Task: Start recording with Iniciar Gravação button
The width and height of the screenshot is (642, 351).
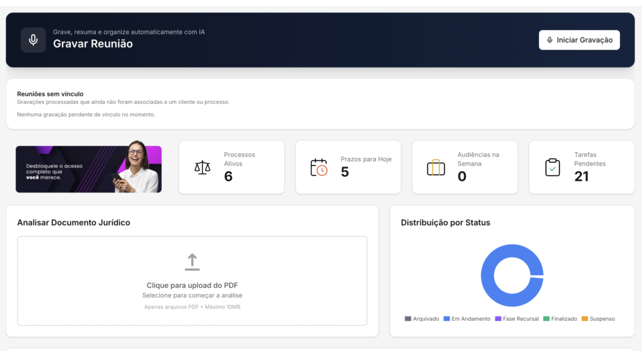Action: pos(579,40)
